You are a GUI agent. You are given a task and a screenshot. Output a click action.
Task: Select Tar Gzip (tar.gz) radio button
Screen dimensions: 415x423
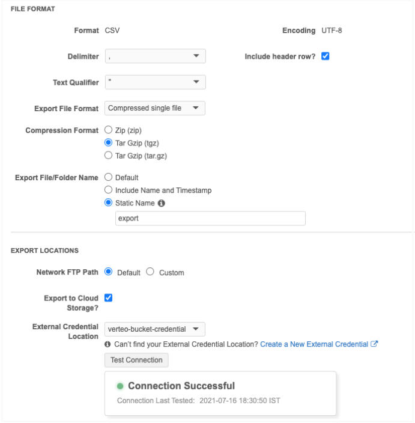109,156
